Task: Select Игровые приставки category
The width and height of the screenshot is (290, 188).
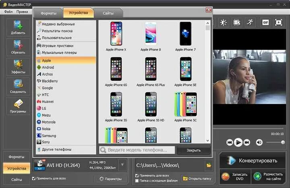Action: point(66,46)
